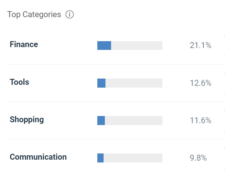Click the blue fill of Shopping bar
The height and width of the screenshot is (179, 225).
point(101,120)
